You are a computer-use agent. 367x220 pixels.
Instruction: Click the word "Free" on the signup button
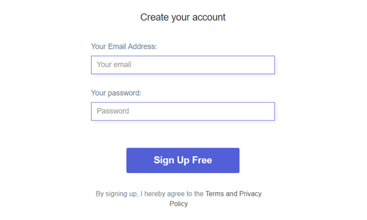[202, 160]
